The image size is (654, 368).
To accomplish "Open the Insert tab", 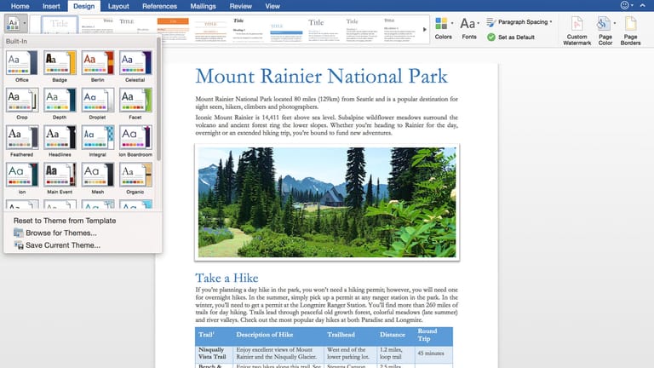I will 51,6.
